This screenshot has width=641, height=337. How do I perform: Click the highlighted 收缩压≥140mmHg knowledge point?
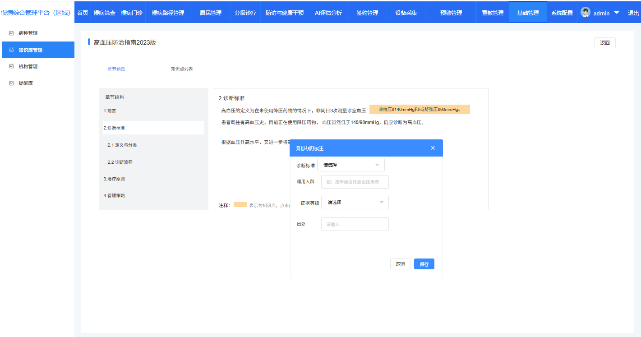[419, 110]
